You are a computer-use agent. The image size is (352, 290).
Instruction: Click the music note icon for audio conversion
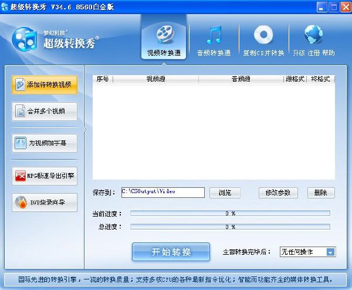coord(214,35)
